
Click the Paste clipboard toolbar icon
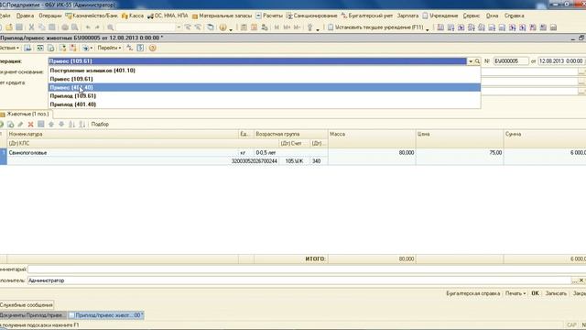point(52,27)
